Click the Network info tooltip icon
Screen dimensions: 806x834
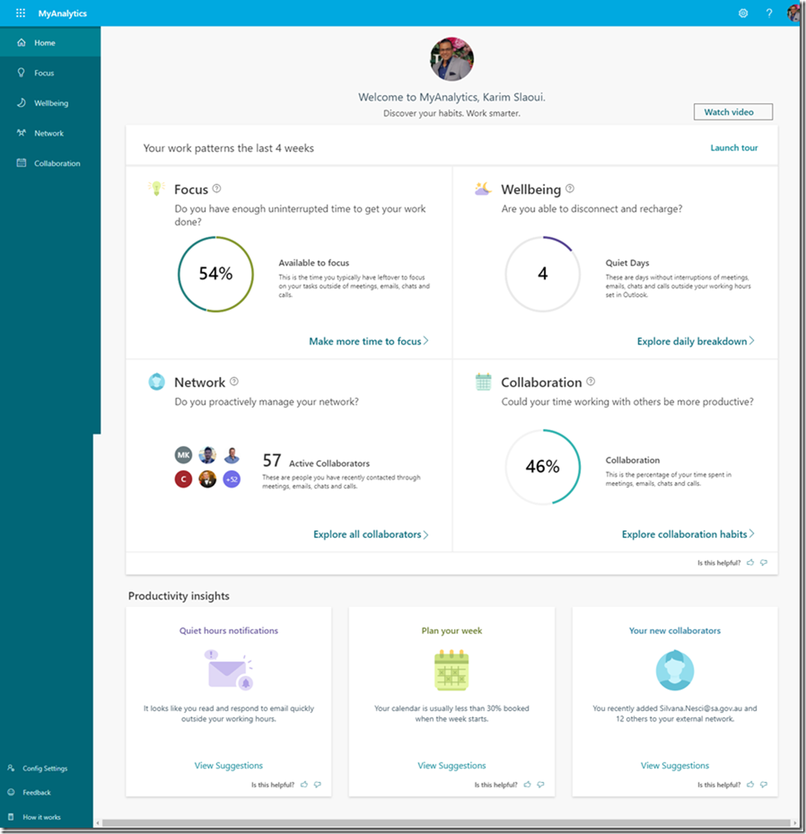click(x=234, y=382)
